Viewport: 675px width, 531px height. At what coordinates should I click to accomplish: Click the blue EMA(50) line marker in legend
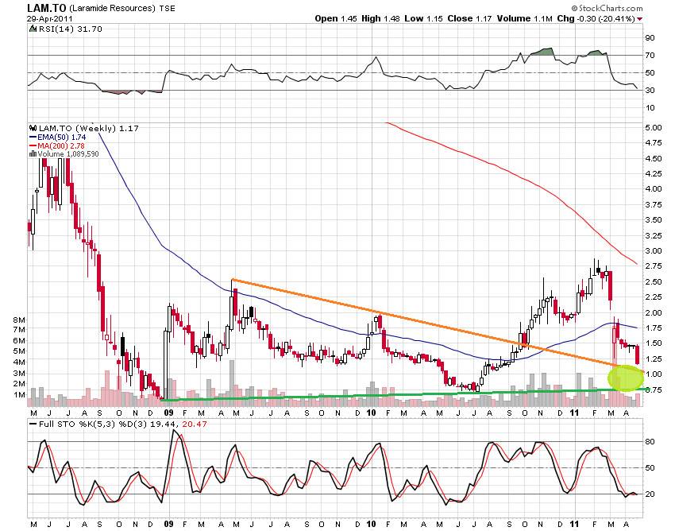33,137
